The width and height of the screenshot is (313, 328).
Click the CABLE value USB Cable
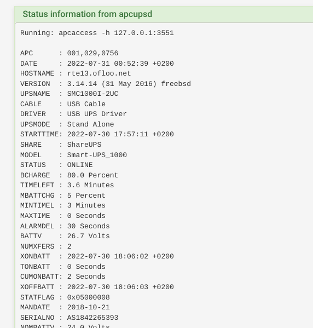[x=86, y=104]
